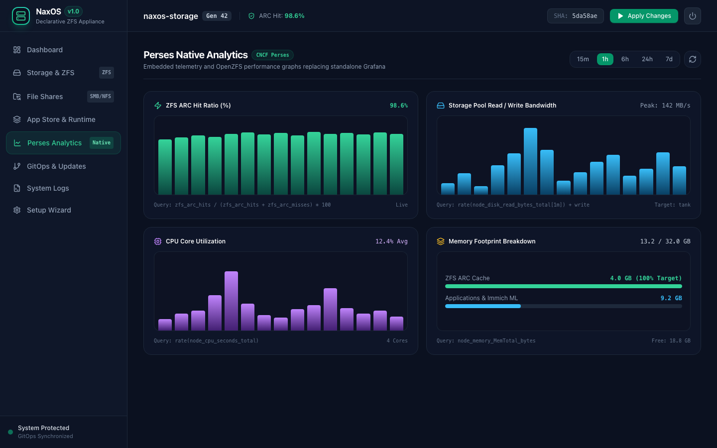Click the Peak: 142 MB/s label

coord(665,106)
